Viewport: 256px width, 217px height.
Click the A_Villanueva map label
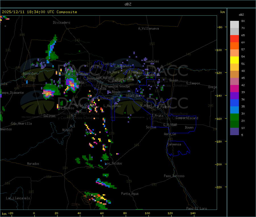coord(148,29)
